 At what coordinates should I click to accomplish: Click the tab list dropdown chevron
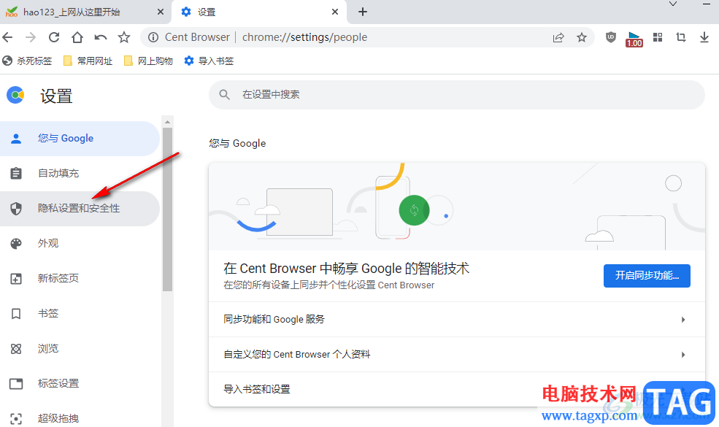pyautogui.click(x=673, y=4)
